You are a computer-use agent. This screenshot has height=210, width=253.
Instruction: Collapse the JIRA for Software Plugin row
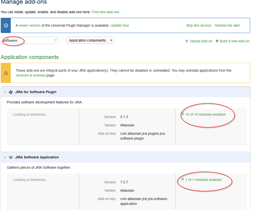[5, 92]
